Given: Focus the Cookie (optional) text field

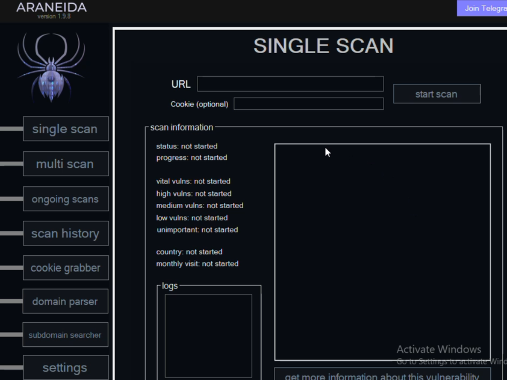Looking at the screenshot, I should click(308, 104).
